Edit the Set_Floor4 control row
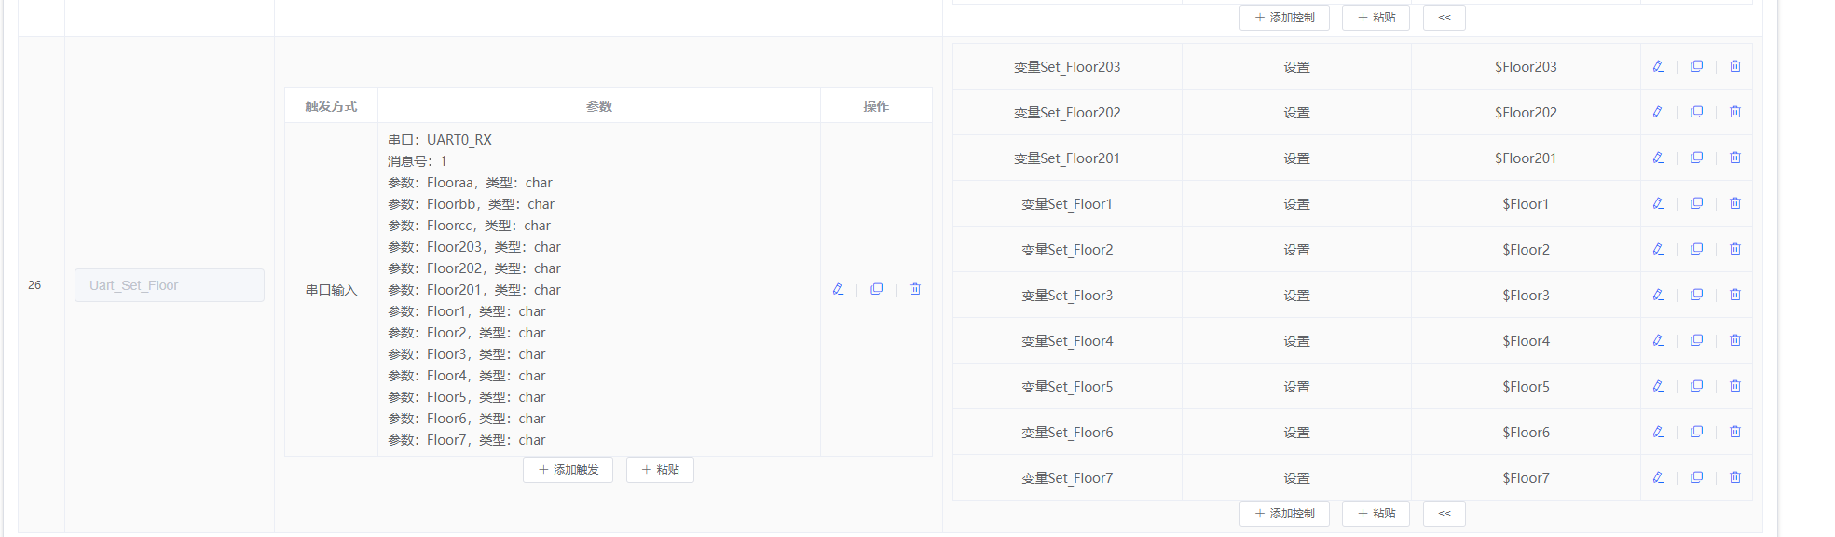This screenshot has height=537, width=1835. point(1658,340)
